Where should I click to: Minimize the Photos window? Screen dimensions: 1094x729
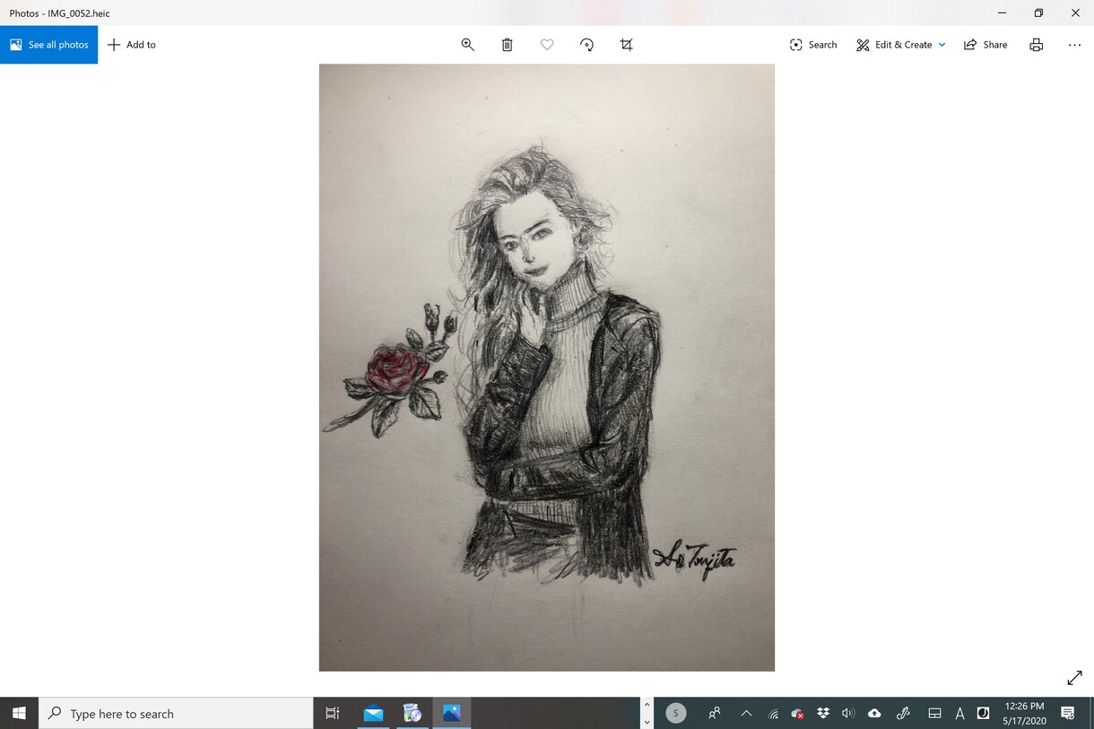1002,13
